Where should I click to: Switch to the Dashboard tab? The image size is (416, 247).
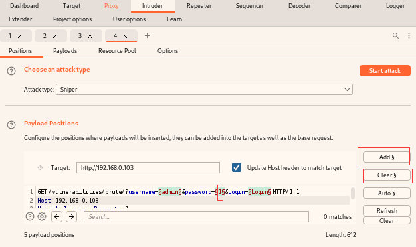[24, 6]
